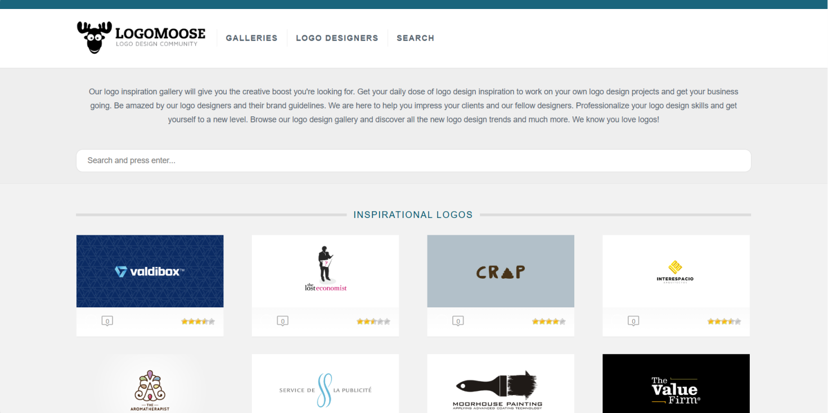Image resolution: width=828 pixels, height=413 pixels.
Task: Rate Interespacio using its star rating
Action: coord(724,321)
